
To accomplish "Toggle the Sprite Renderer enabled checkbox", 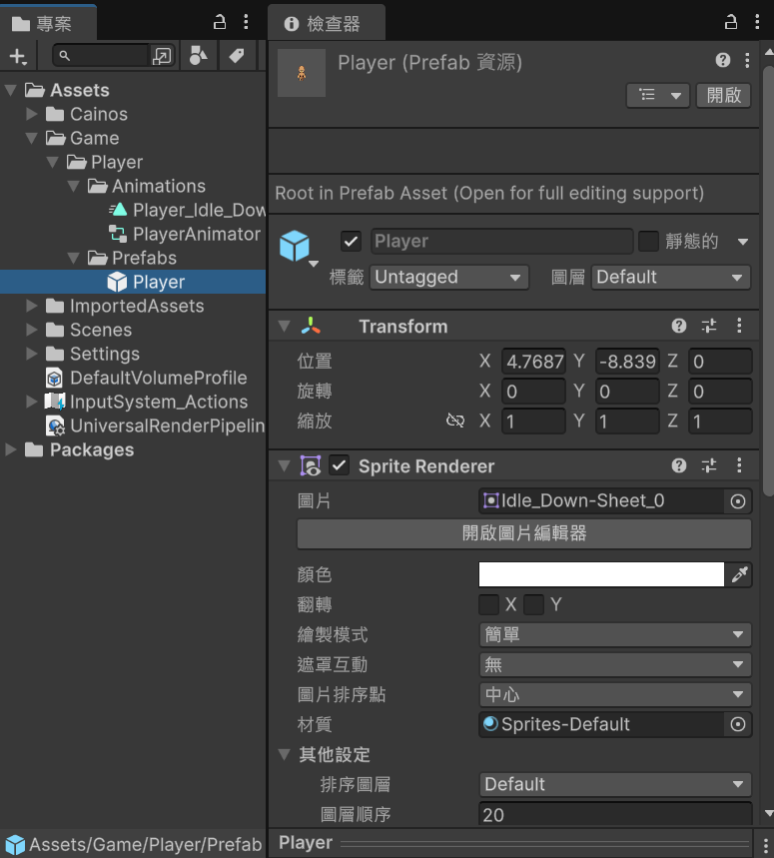I will click(x=339, y=465).
